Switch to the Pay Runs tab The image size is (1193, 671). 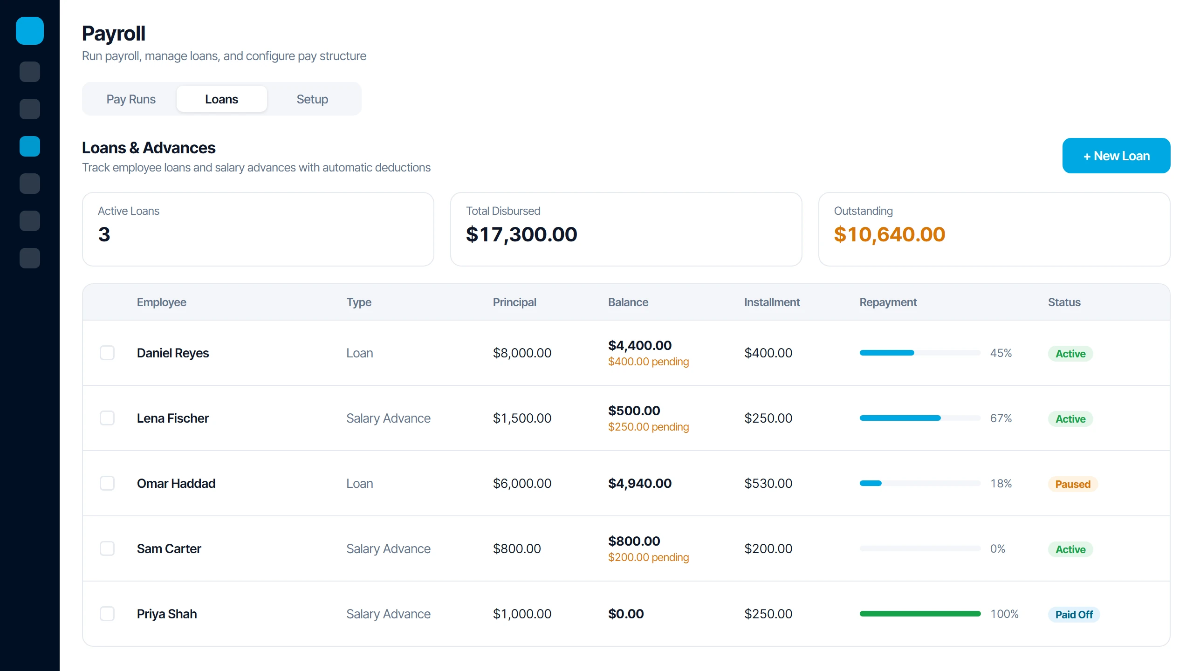coord(131,99)
